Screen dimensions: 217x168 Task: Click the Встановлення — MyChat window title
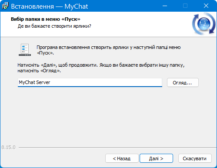(x=50, y=6)
